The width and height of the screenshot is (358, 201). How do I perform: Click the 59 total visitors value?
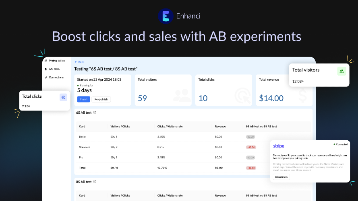click(x=142, y=98)
